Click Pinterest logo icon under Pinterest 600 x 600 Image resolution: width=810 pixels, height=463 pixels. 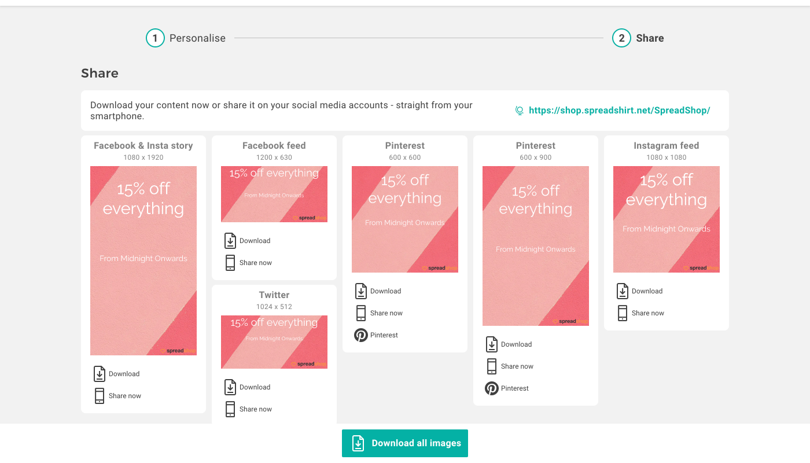pos(361,335)
